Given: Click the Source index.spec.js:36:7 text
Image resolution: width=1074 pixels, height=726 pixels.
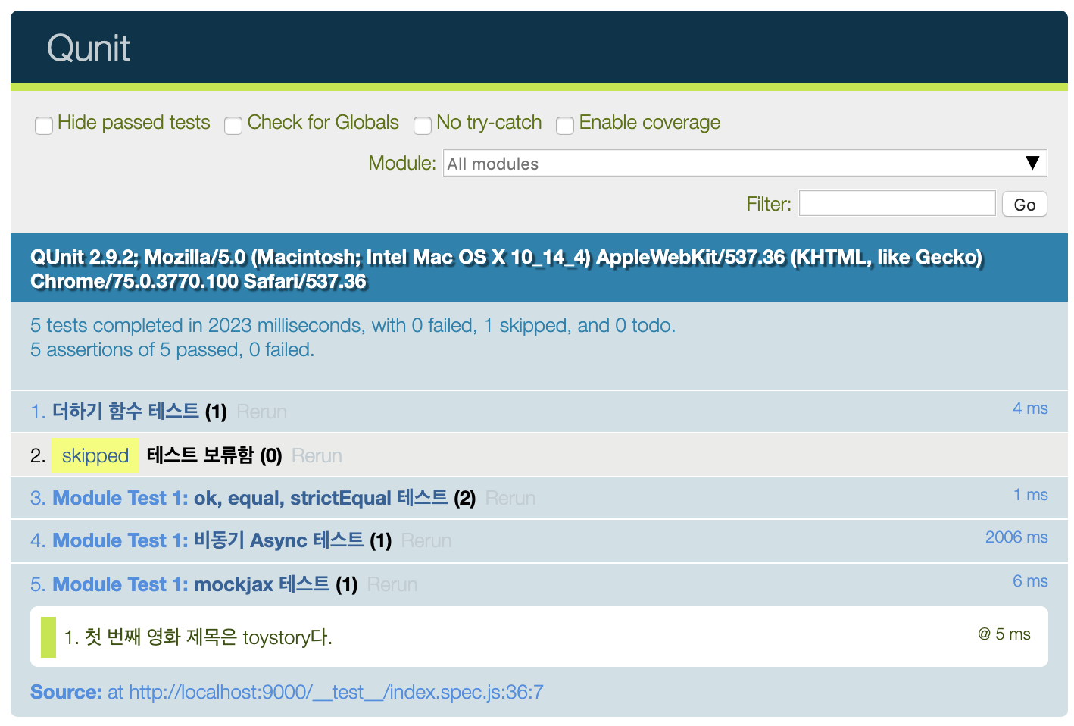Looking at the screenshot, I should 287,692.
